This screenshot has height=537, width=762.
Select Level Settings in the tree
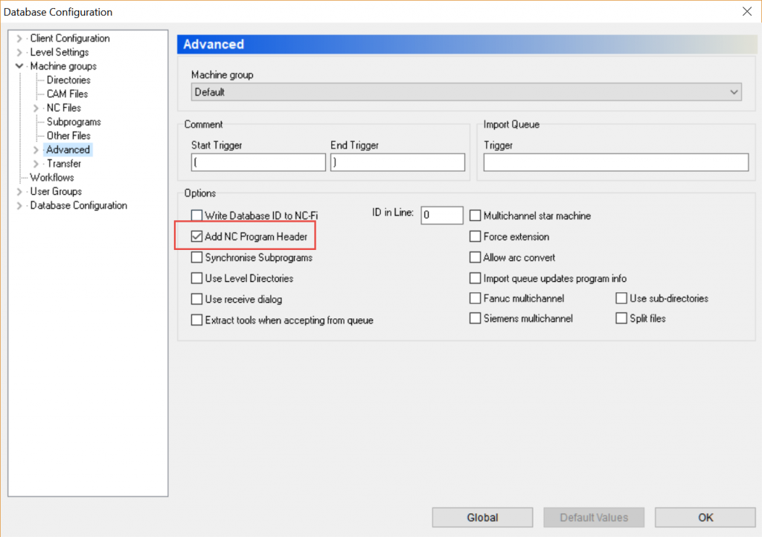click(60, 53)
